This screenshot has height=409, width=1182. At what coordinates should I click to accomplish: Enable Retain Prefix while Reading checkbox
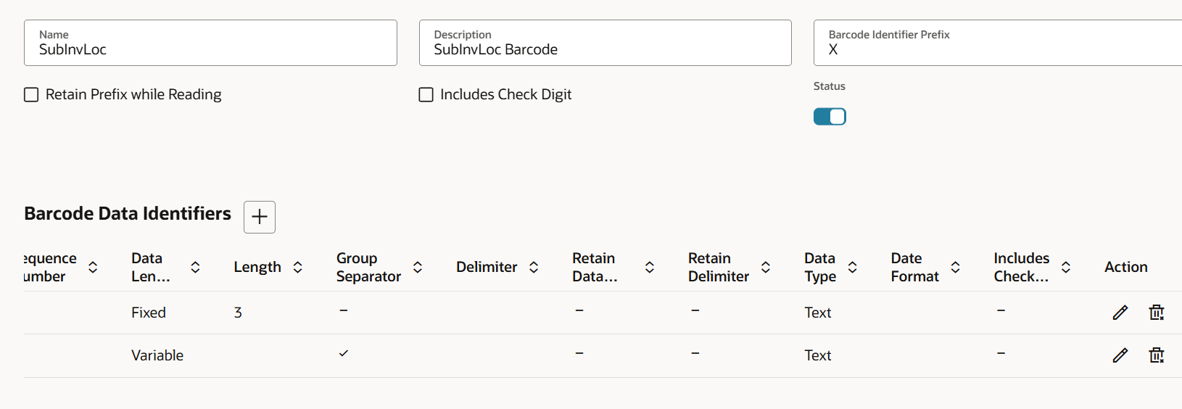coord(31,95)
